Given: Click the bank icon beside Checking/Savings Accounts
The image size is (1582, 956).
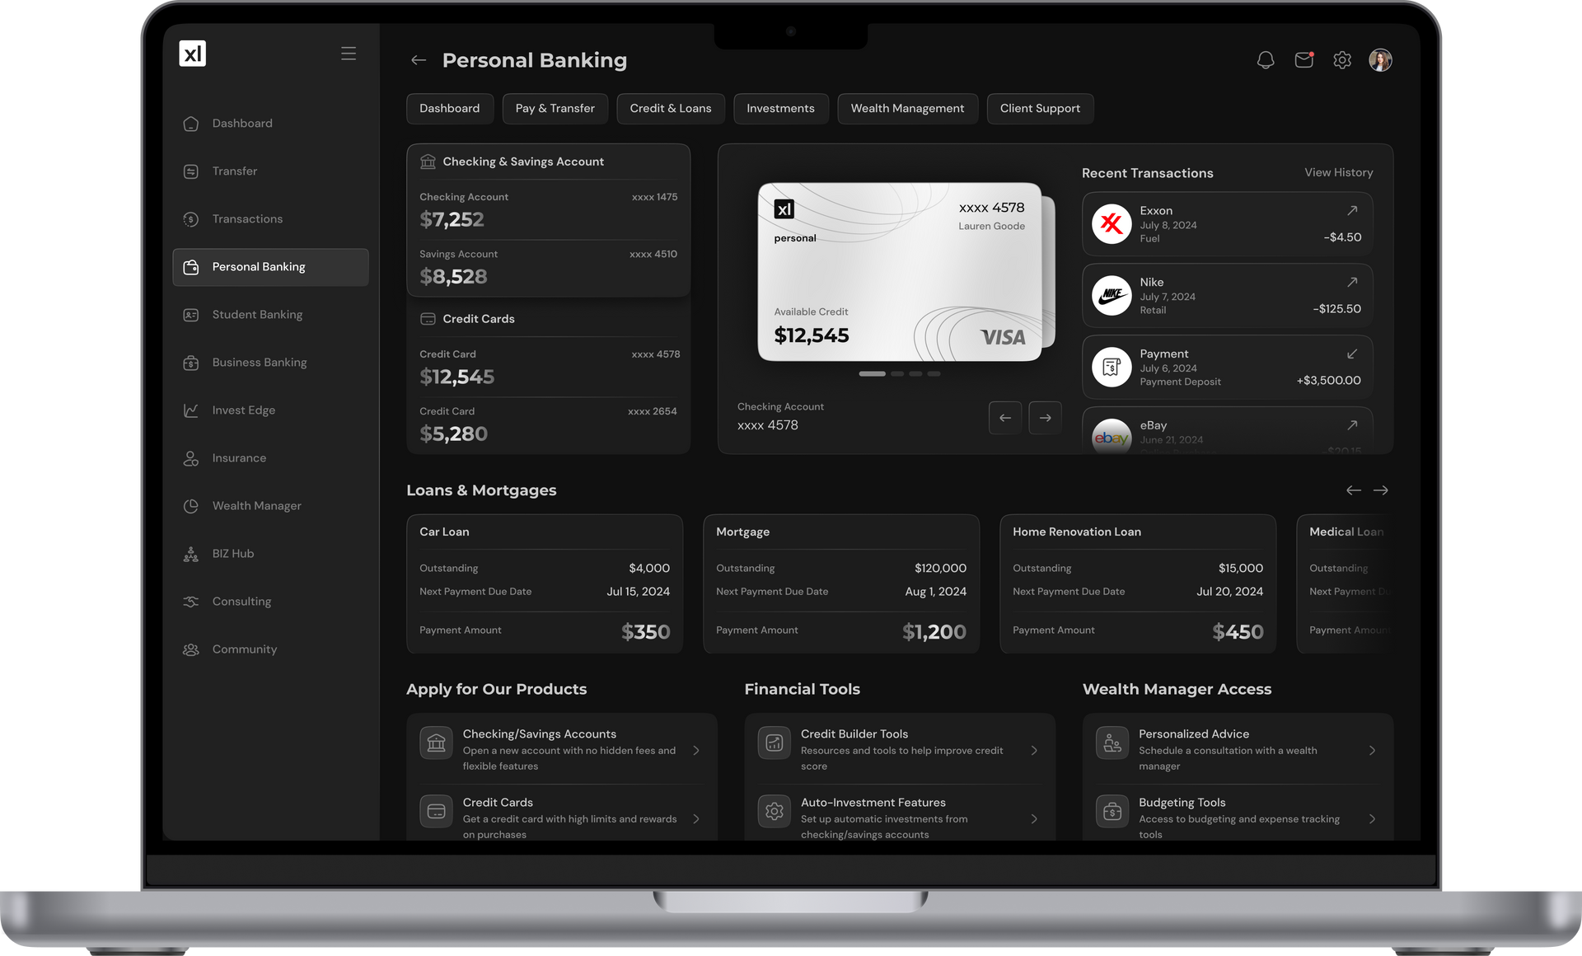Looking at the screenshot, I should click(437, 743).
